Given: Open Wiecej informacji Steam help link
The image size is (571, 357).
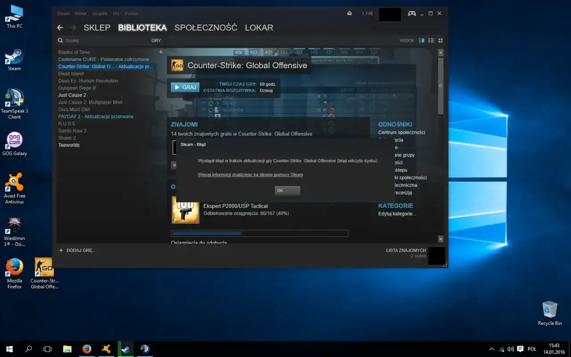Looking at the screenshot, I should pyautogui.click(x=250, y=174).
